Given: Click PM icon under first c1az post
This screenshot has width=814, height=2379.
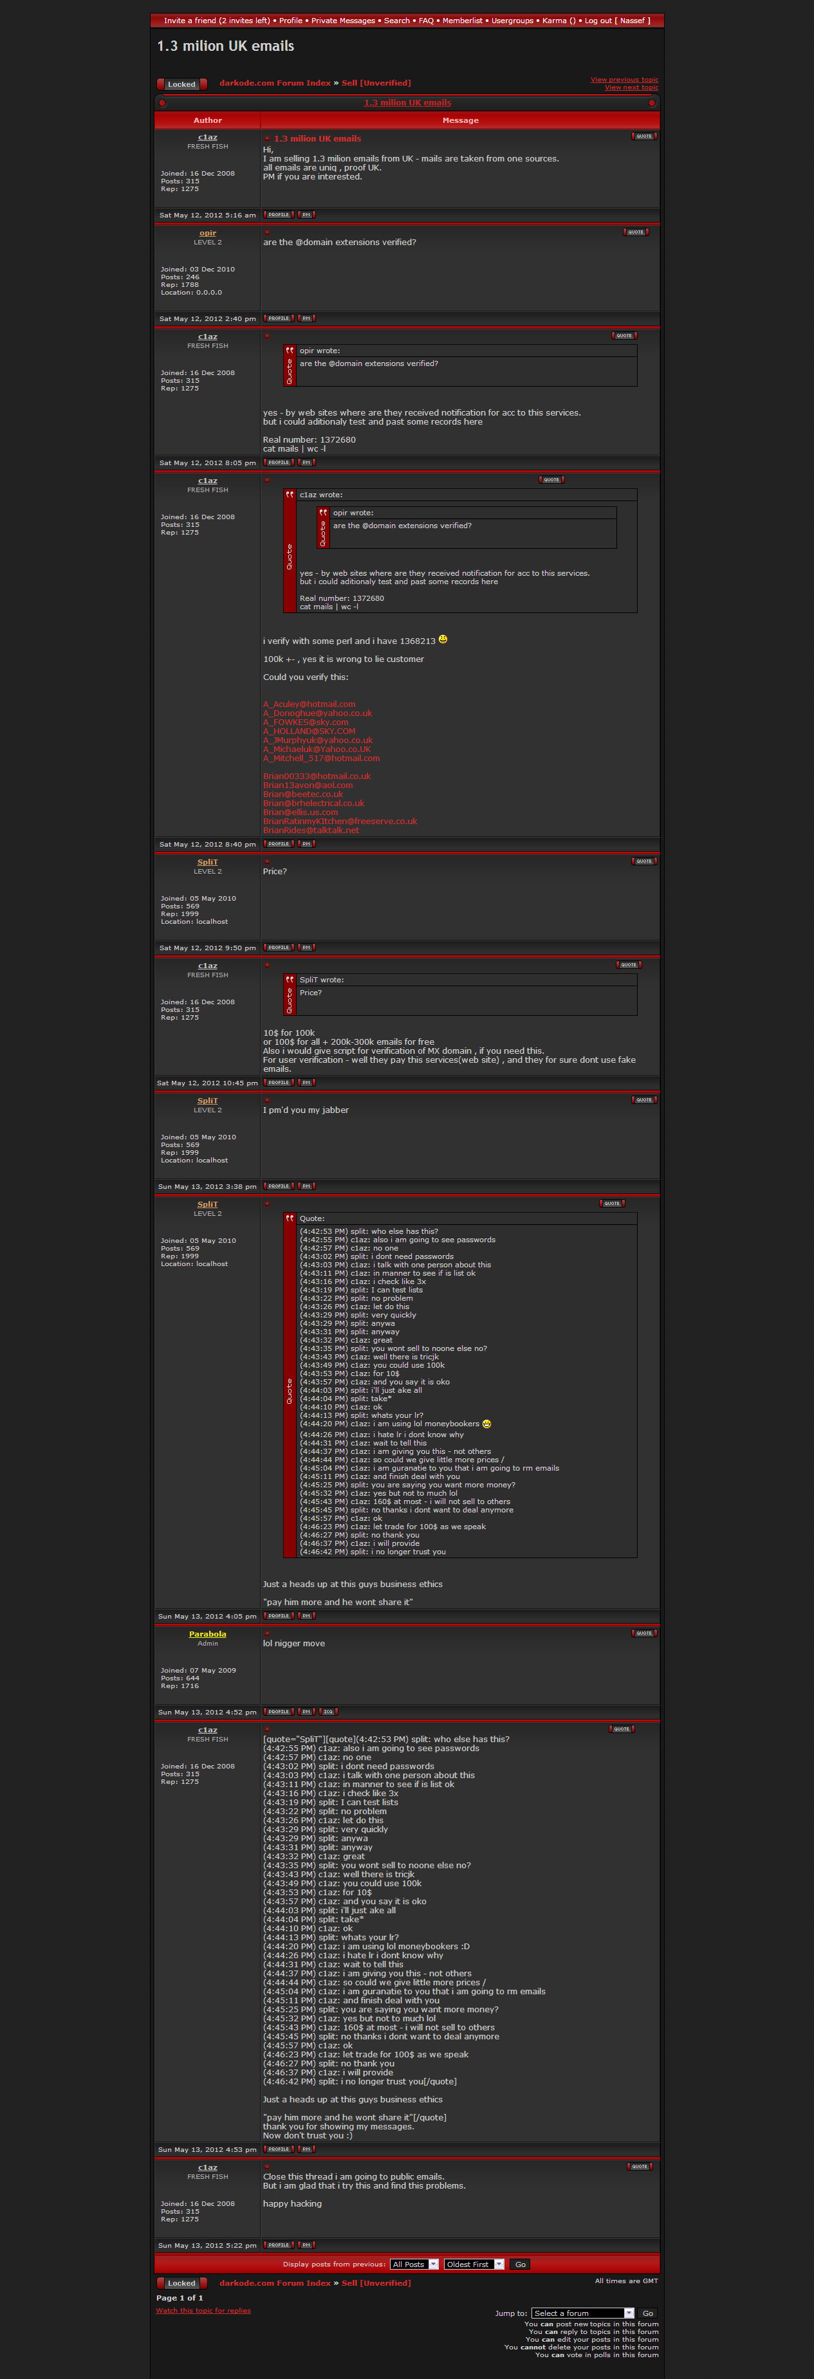Looking at the screenshot, I should [x=307, y=215].
